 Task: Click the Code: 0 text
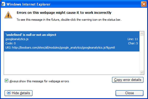10,43
